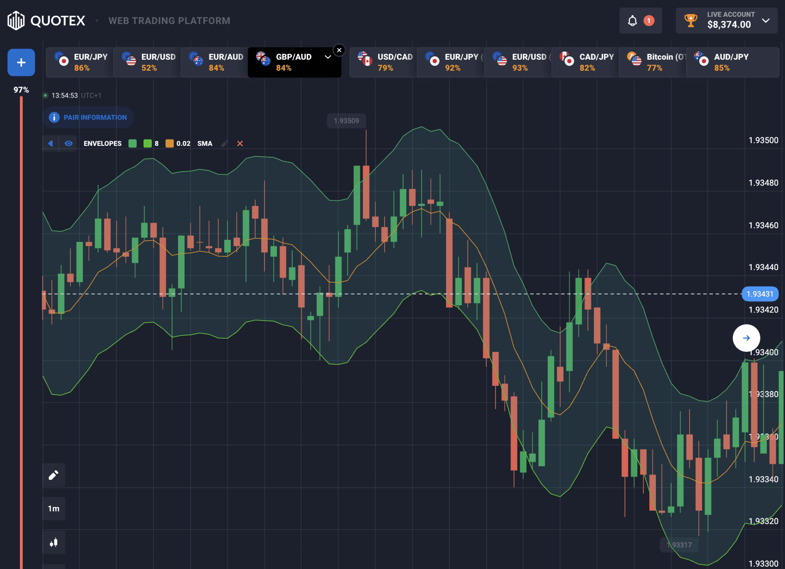Open the drawing pencil tool

click(x=54, y=475)
